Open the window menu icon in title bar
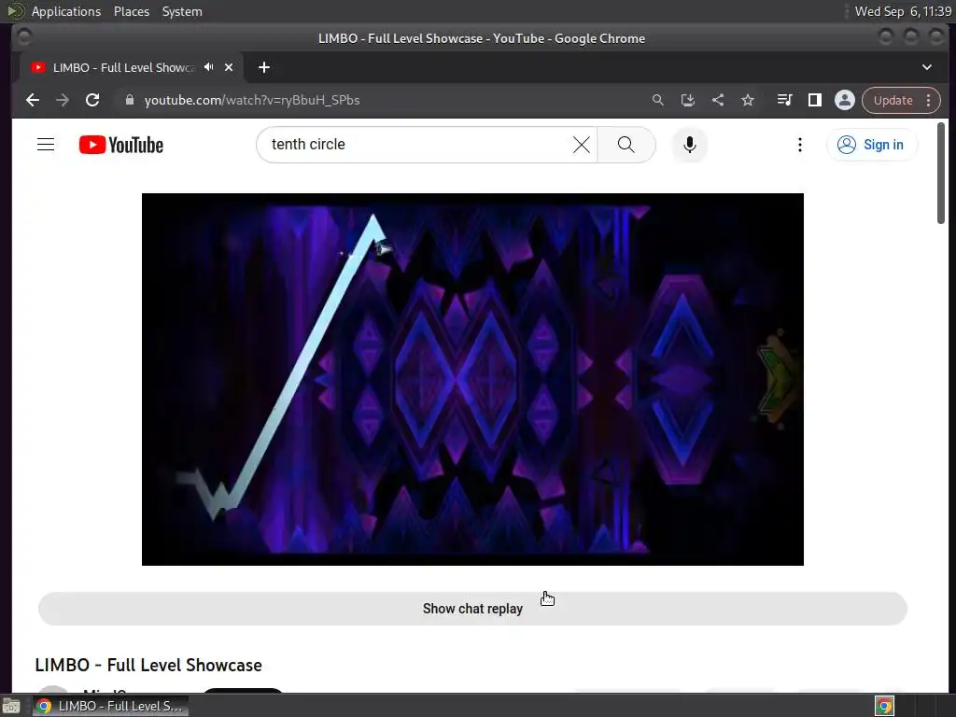The width and height of the screenshot is (956, 717). click(23, 37)
